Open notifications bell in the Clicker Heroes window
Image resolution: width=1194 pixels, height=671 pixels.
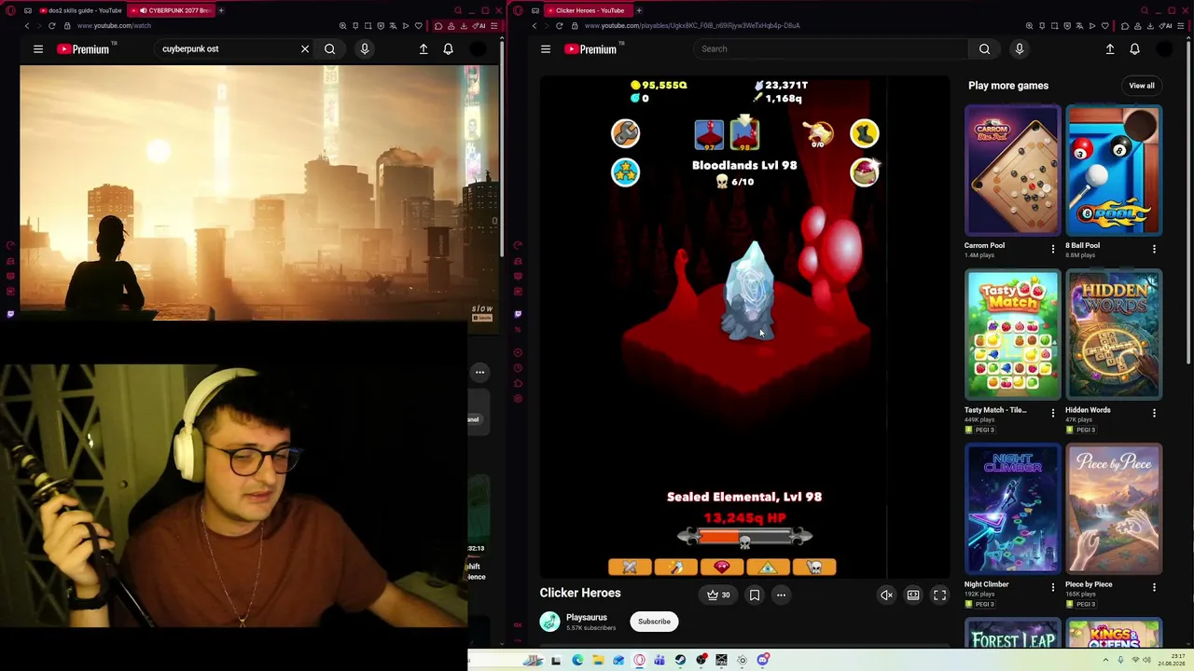pyautogui.click(x=1135, y=48)
